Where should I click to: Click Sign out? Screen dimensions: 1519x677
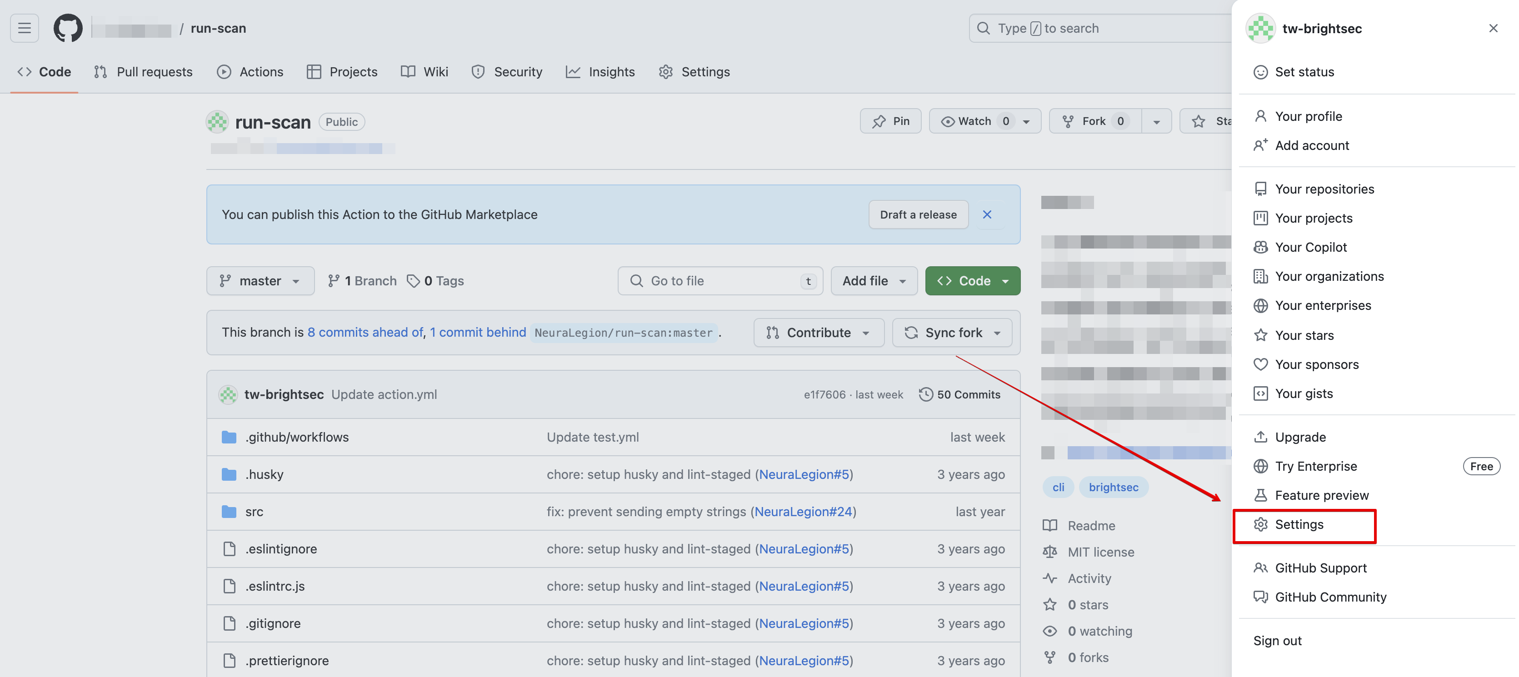tap(1376, 641)
